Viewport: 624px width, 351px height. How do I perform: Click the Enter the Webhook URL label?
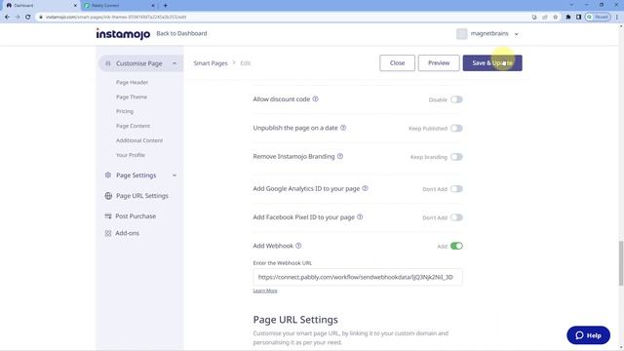[x=283, y=263]
